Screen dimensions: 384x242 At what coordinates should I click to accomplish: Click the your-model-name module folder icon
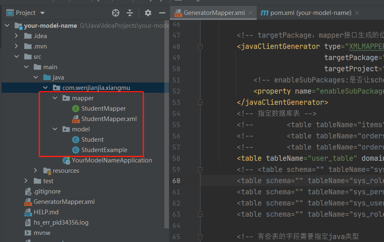click(18, 26)
